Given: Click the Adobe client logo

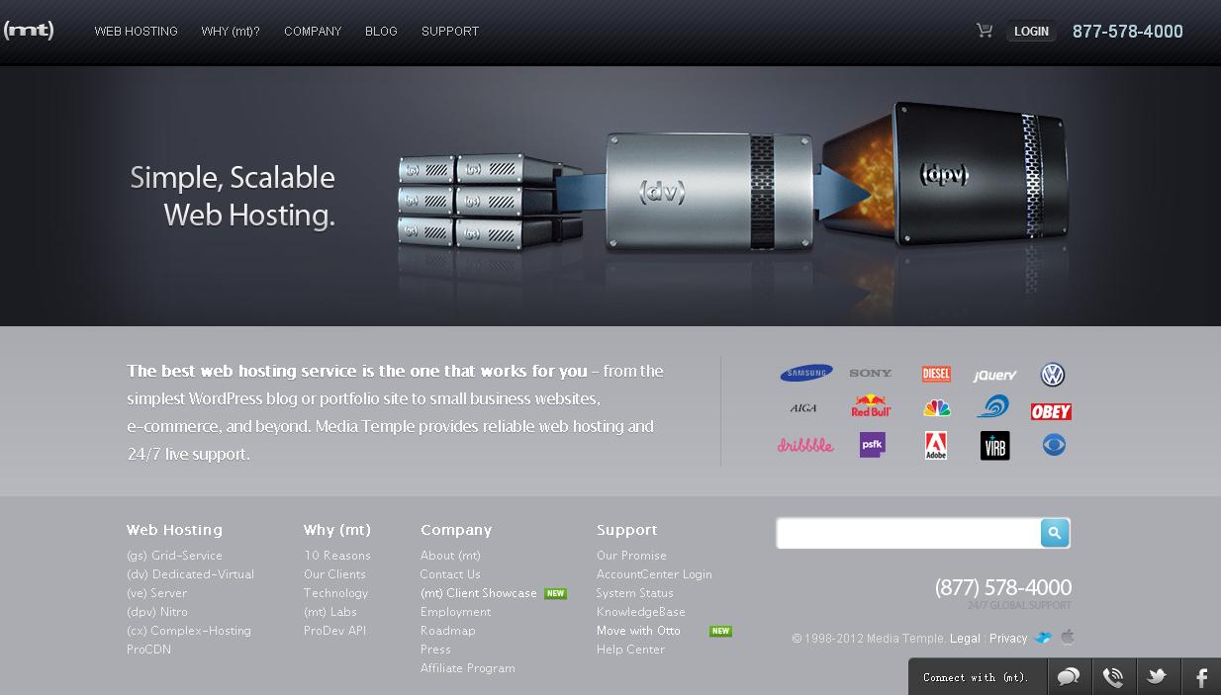Looking at the screenshot, I should point(936,445).
